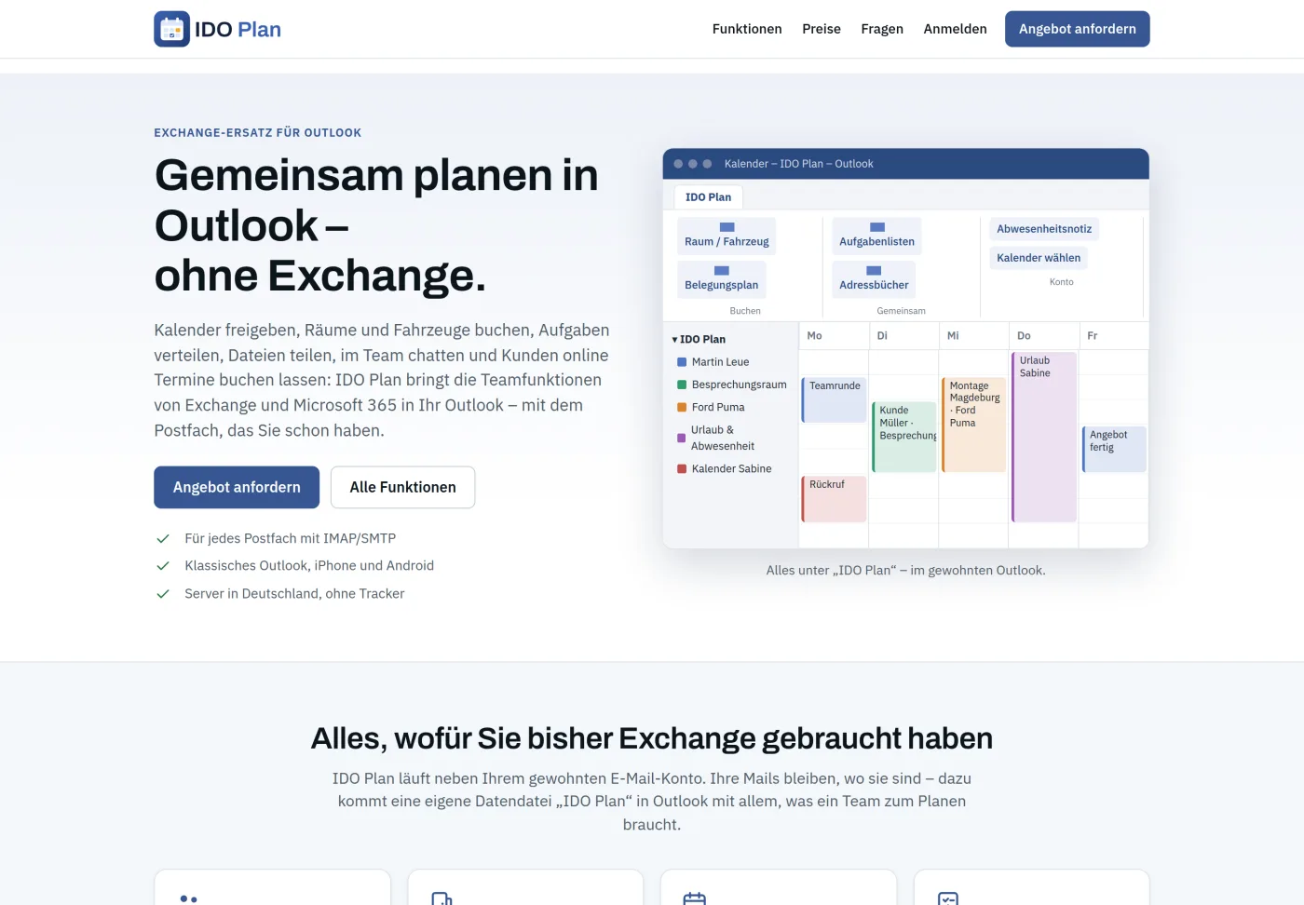Click Angebot anfordern in the navigation bar

coord(1078,29)
